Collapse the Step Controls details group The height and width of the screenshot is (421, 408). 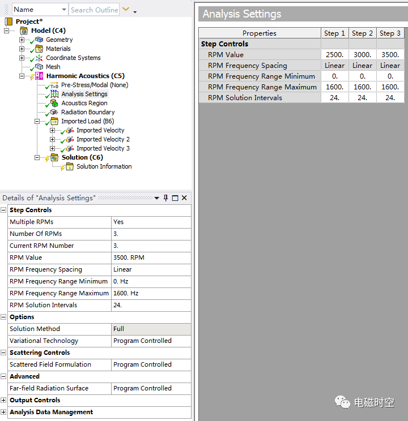pyautogui.click(x=3, y=210)
